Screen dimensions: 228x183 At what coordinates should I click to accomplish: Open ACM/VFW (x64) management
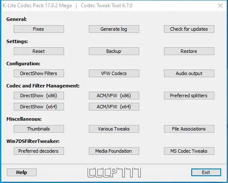click(114, 107)
